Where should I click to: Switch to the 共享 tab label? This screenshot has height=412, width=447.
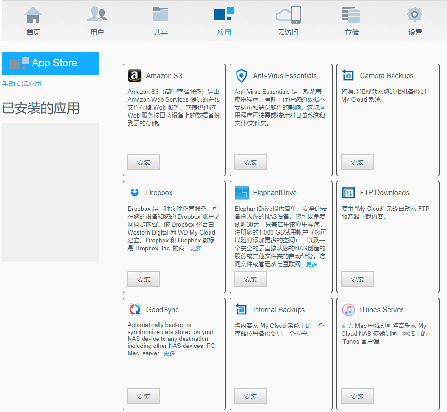click(160, 32)
